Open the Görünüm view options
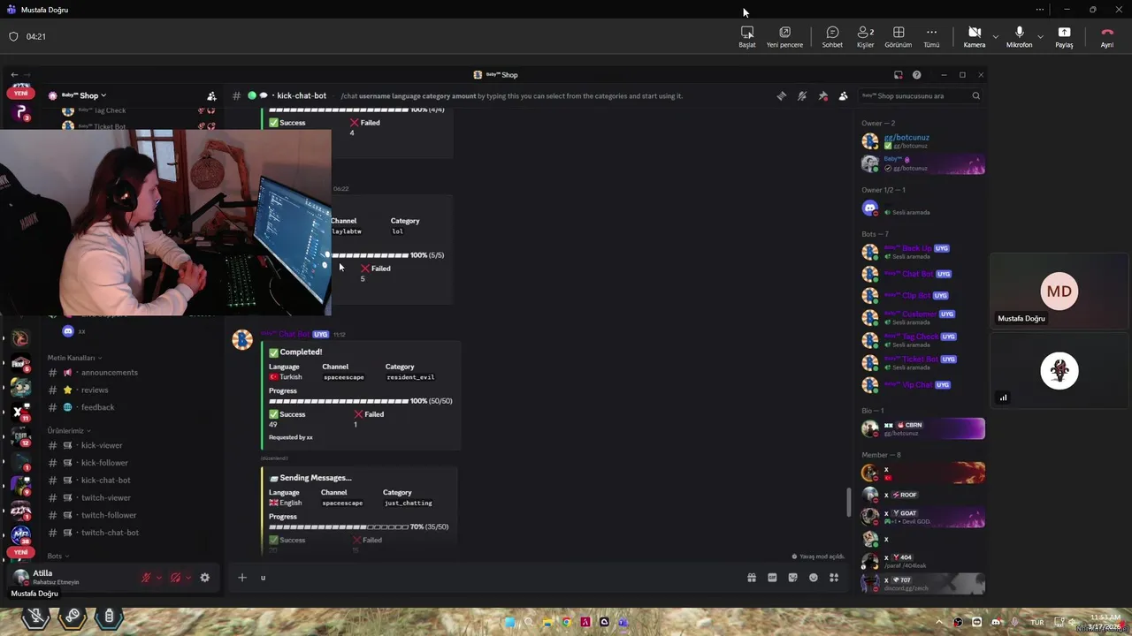Image resolution: width=1132 pixels, height=636 pixels. [898, 36]
